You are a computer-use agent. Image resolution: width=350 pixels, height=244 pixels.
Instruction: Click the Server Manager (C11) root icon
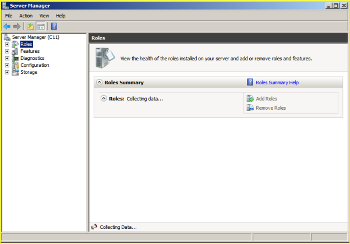click(x=6, y=37)
